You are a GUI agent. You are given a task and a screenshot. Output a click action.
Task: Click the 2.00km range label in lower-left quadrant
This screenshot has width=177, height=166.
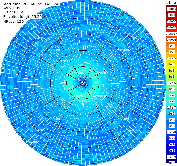[x=66, y=107]
